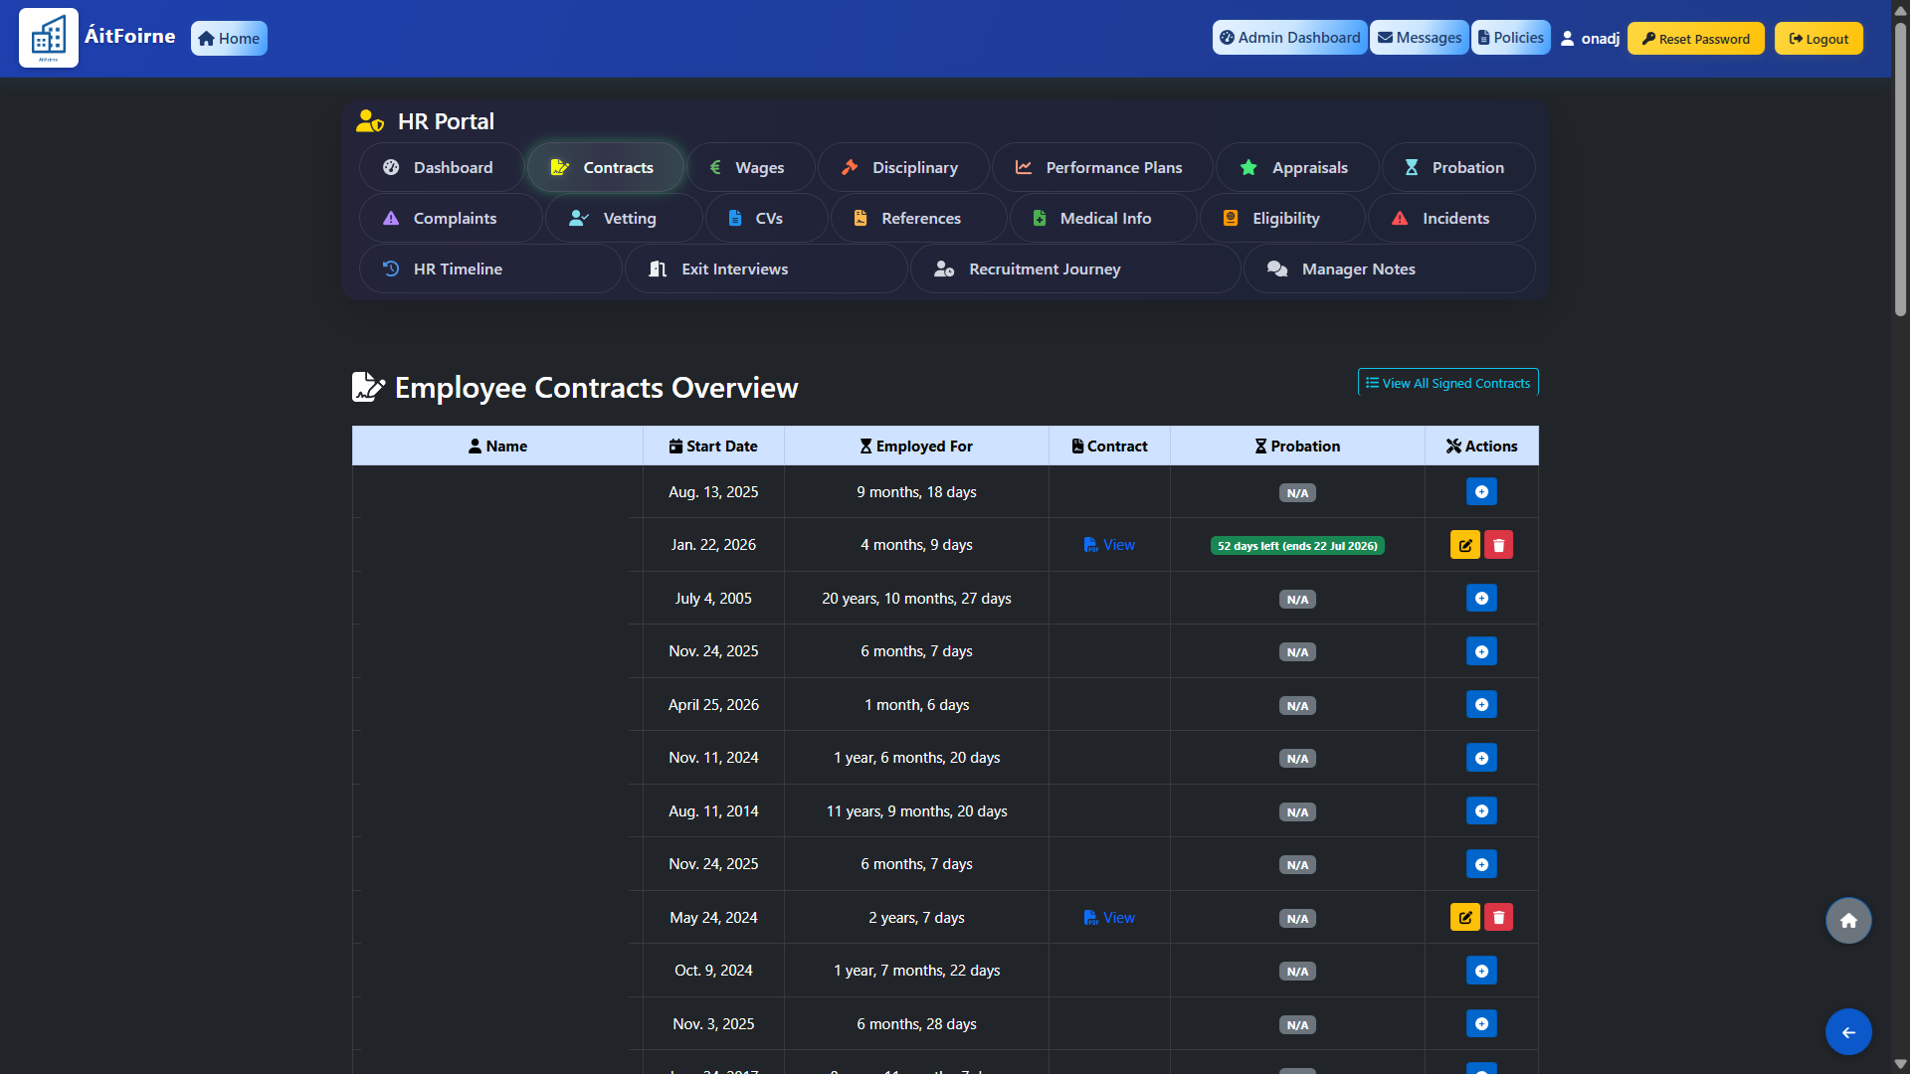Screen dimensions: 1910x1074
Task: Open the Incidents tab
Action: tap(1451, 218)
